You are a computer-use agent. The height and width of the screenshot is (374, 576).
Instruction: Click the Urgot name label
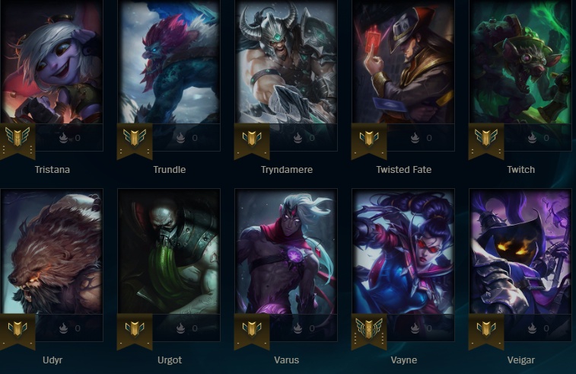[170, 360]
